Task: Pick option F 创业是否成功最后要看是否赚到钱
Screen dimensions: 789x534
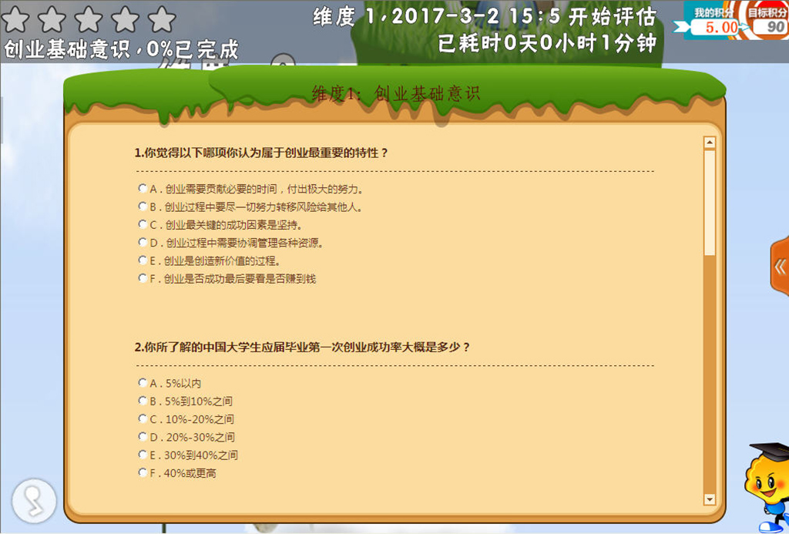Action: tap(143, 278)
